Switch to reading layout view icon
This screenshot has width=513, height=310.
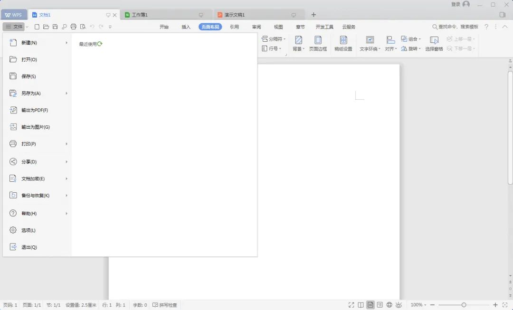coord(361,305)
